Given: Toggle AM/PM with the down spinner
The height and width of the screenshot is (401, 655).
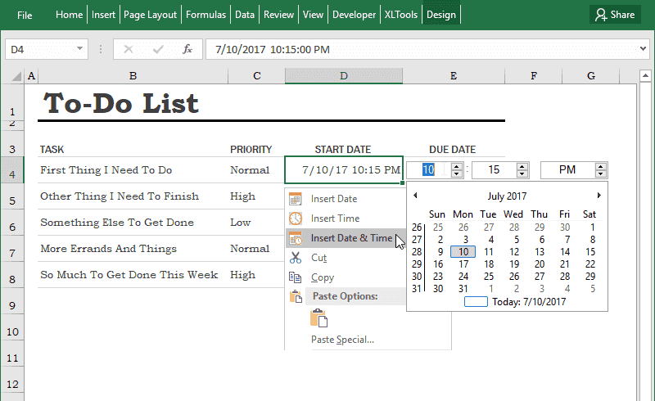Looking at the screenshot, I should (x=601, y=173).
